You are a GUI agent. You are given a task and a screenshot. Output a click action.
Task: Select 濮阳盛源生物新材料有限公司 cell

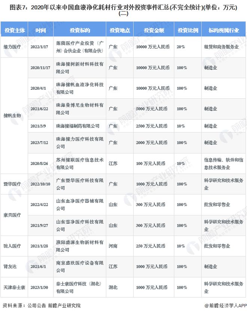point(80,246)
